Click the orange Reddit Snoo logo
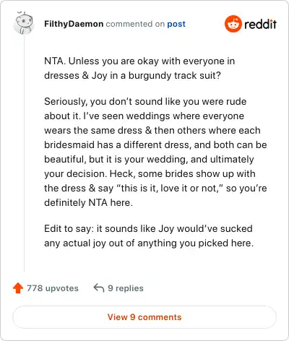Image resolution: width=289 pixels, height=341 pixels. 233,24
